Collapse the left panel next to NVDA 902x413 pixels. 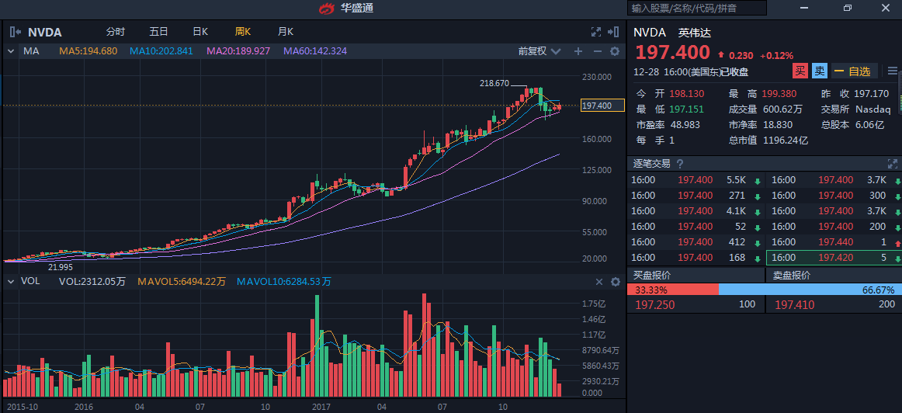point(15,32)
